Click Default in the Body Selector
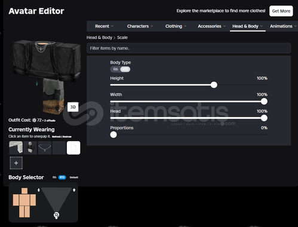Screen dimensions: 298x227 pos(74,177)
